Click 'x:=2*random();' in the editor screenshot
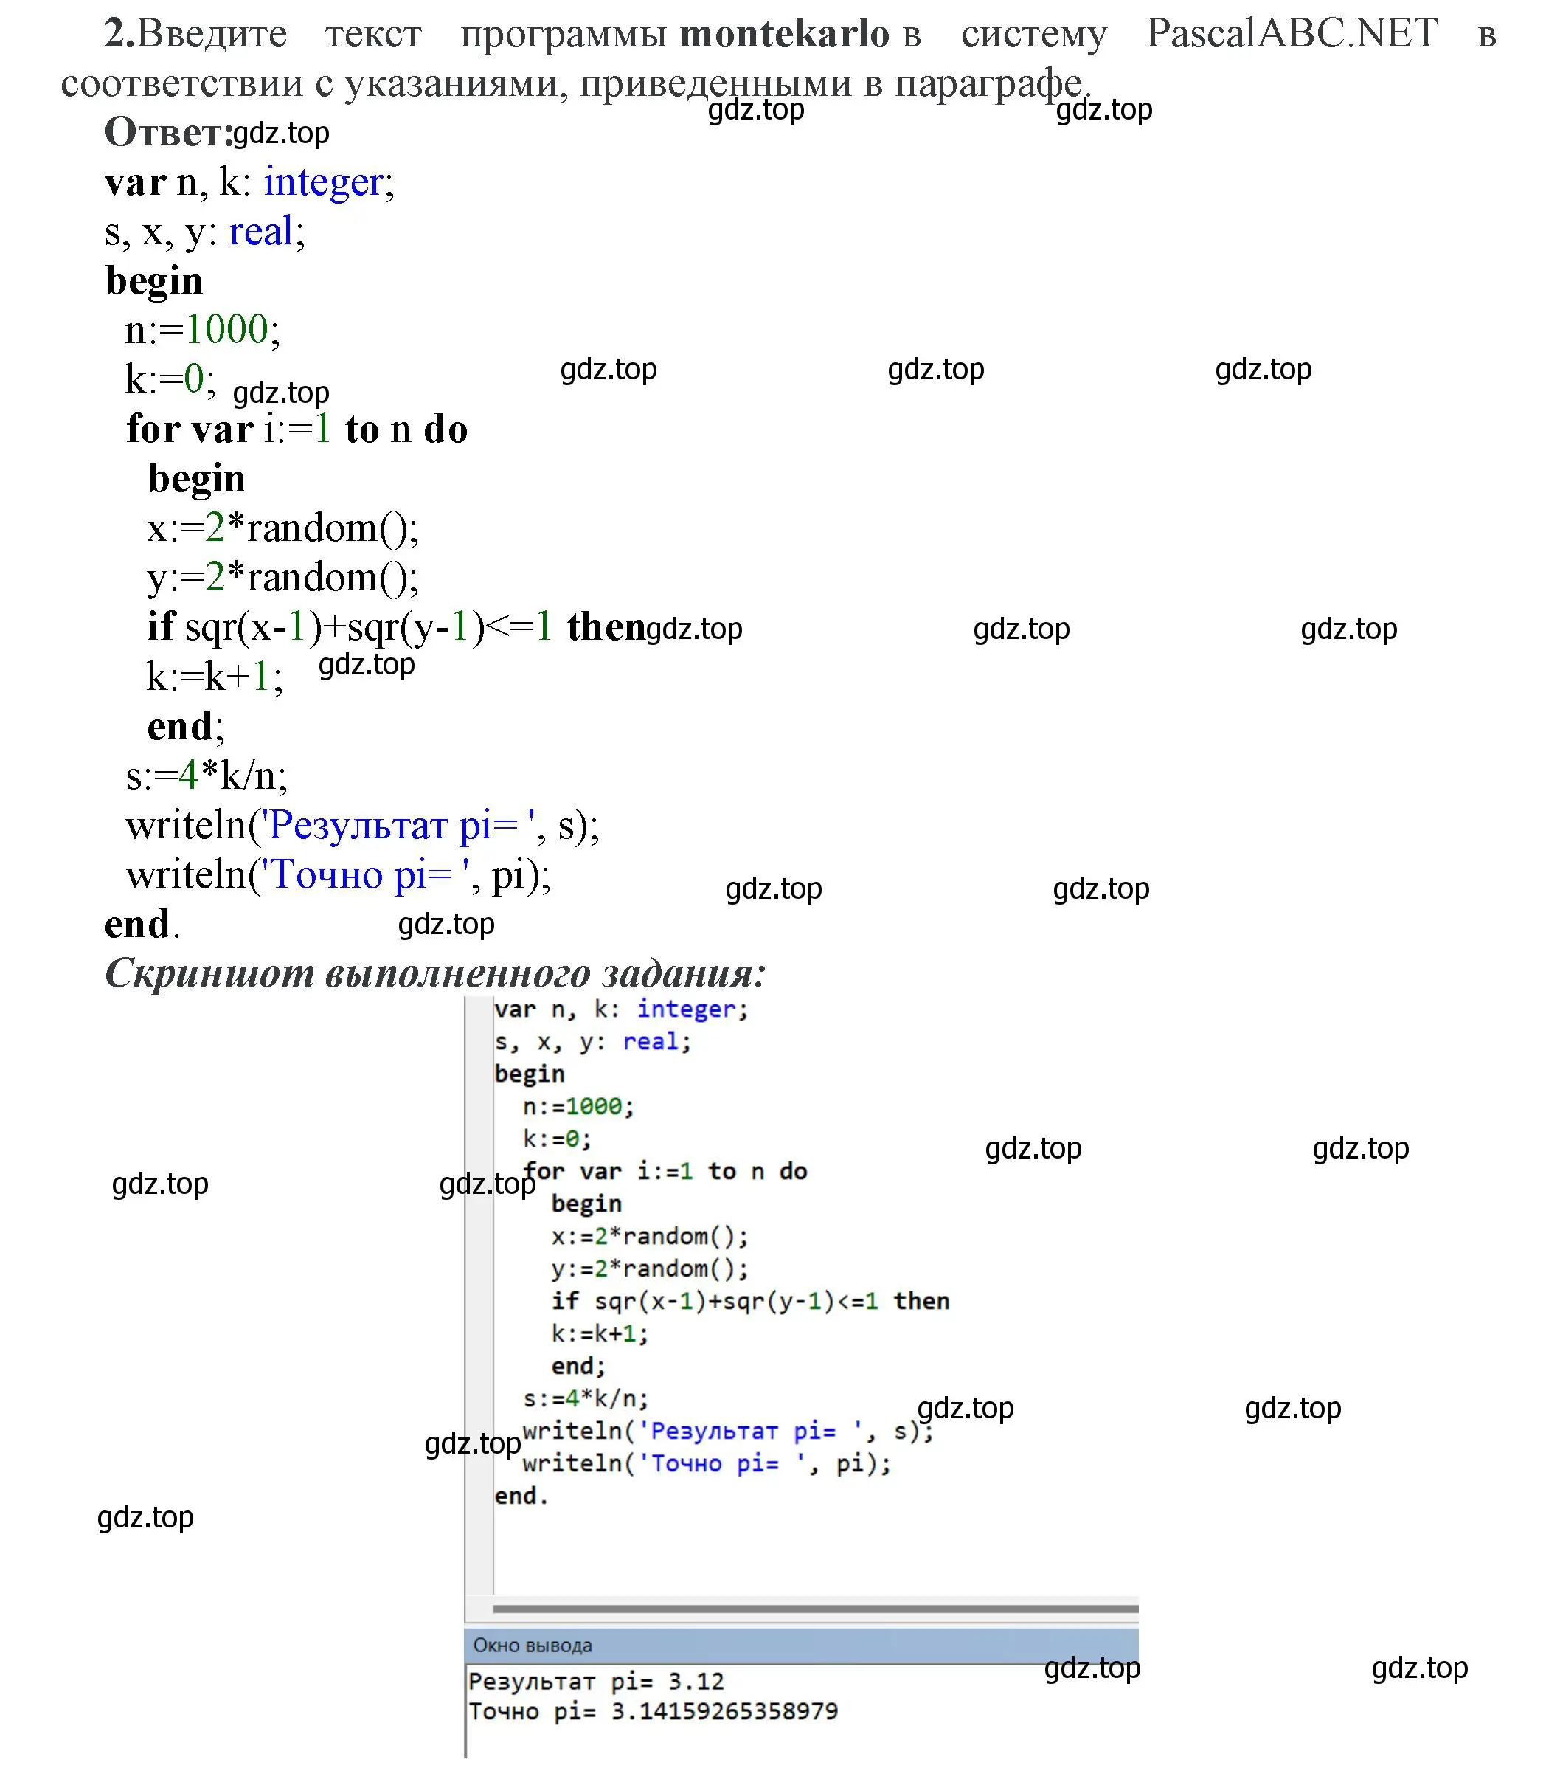The height and width of the screenshot is (1785, 1546). click(x=650, y=1236)
